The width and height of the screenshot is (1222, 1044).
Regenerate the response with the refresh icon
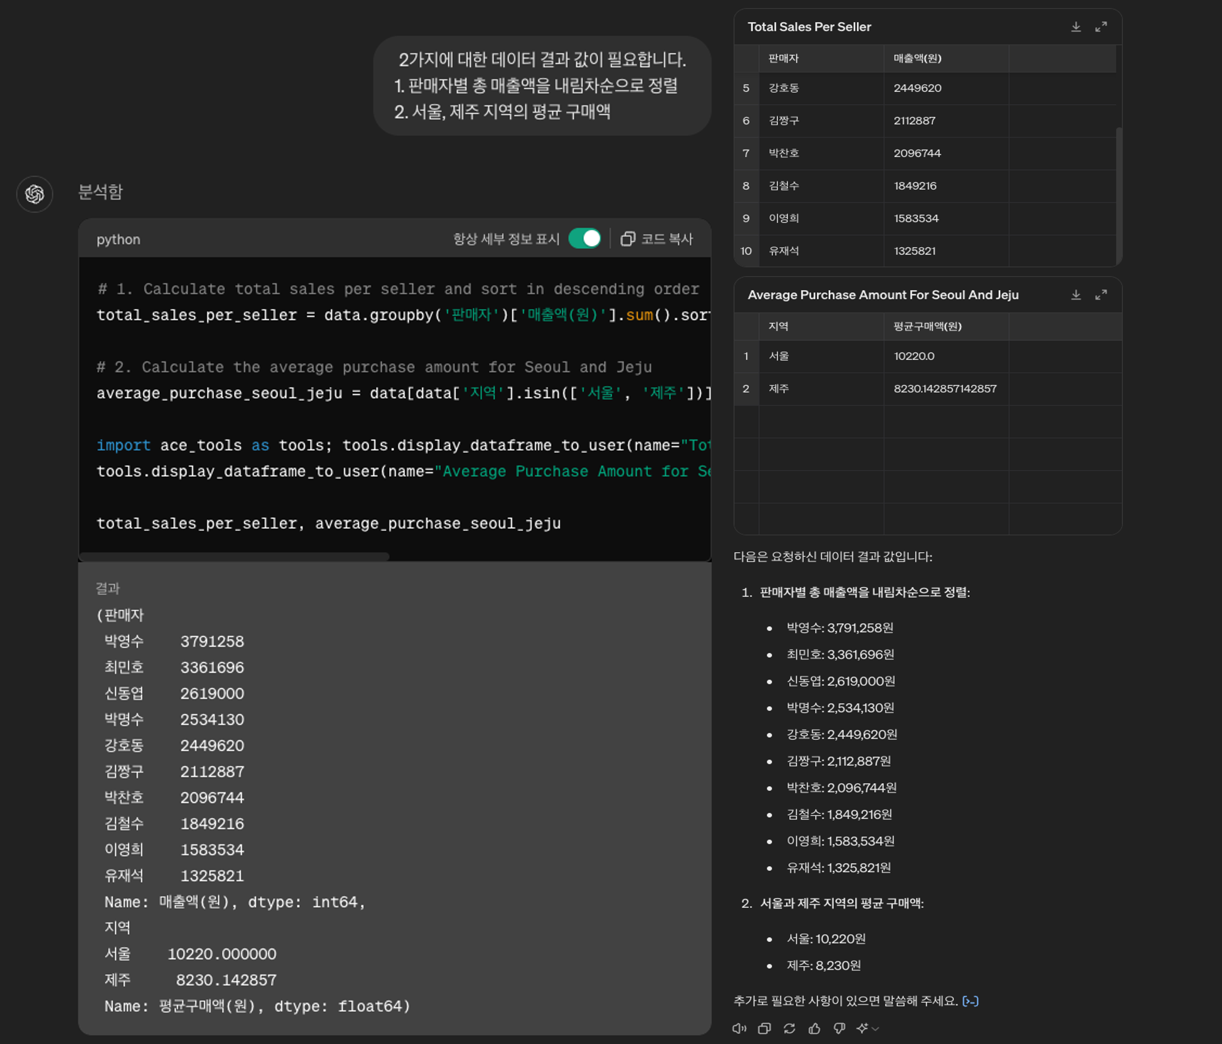click(790, 1029)
